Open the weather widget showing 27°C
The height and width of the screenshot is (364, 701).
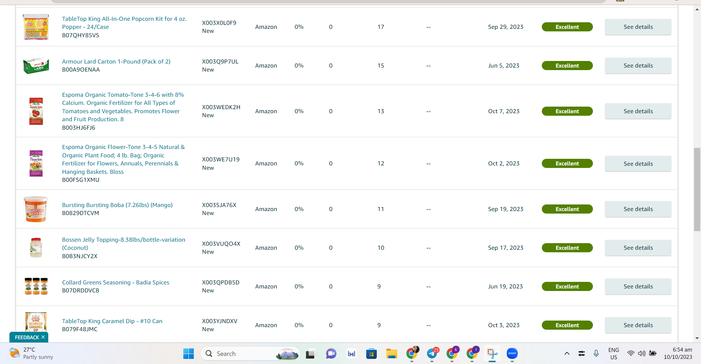pyautogui.click(x=31, y=353)
